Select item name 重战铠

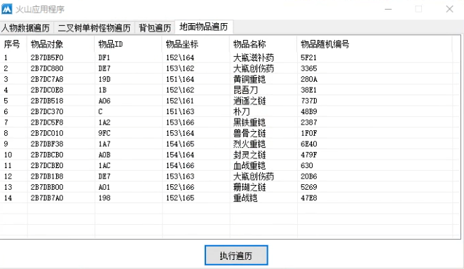pyautogui.click(x=245, y=198)
